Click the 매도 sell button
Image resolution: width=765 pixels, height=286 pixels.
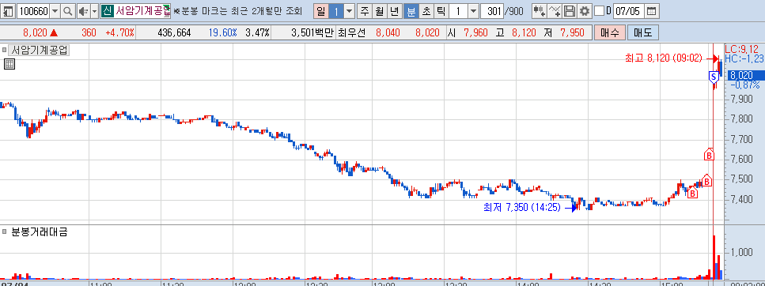point(642,33)
